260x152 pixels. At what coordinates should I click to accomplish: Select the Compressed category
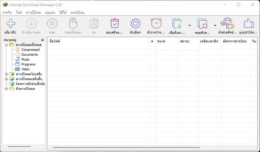tap(31, 50)
